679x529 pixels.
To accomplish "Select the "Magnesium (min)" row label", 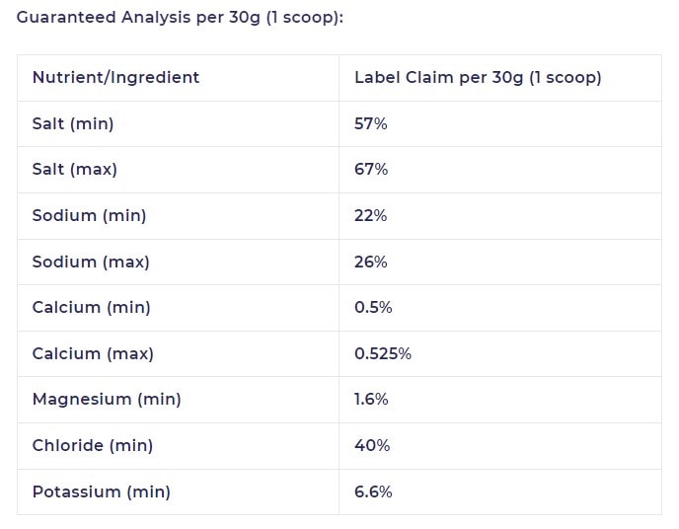I will [107, 399].
